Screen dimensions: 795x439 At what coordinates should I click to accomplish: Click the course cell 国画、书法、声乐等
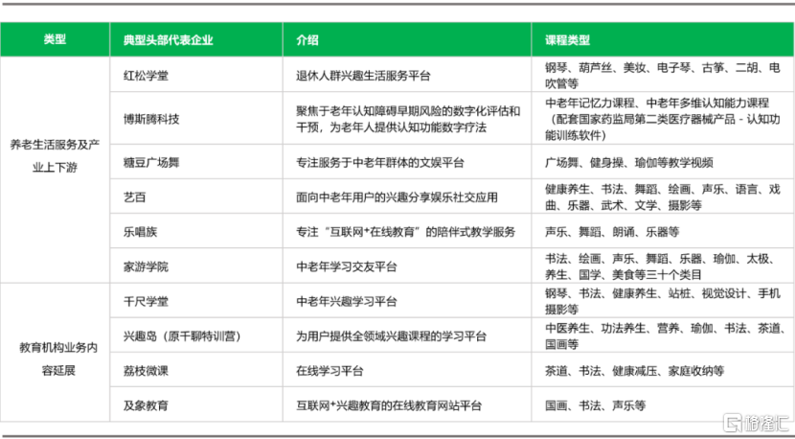pos(595,405)
